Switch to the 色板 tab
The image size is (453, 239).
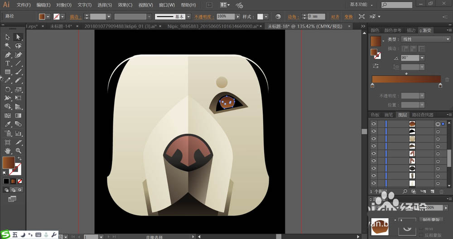375,115
